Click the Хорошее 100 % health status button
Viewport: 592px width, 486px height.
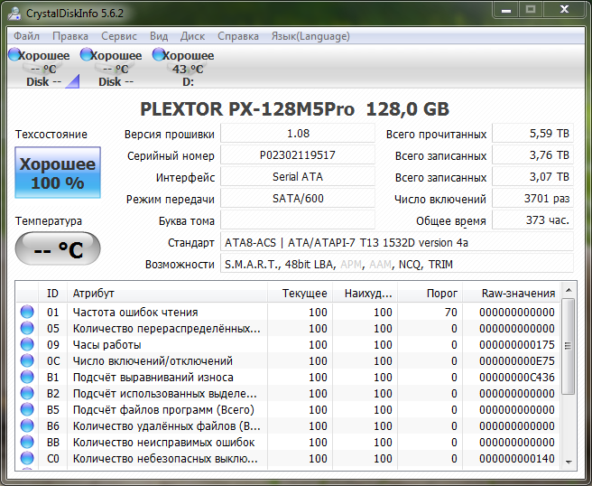pyautogui.click(x=58, y=173)
